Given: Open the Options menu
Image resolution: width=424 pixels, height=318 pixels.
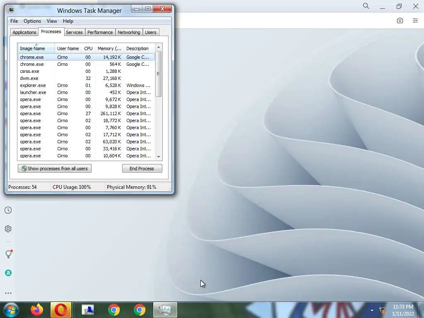Looking at the screenshot, I should (x=32, y=21).
